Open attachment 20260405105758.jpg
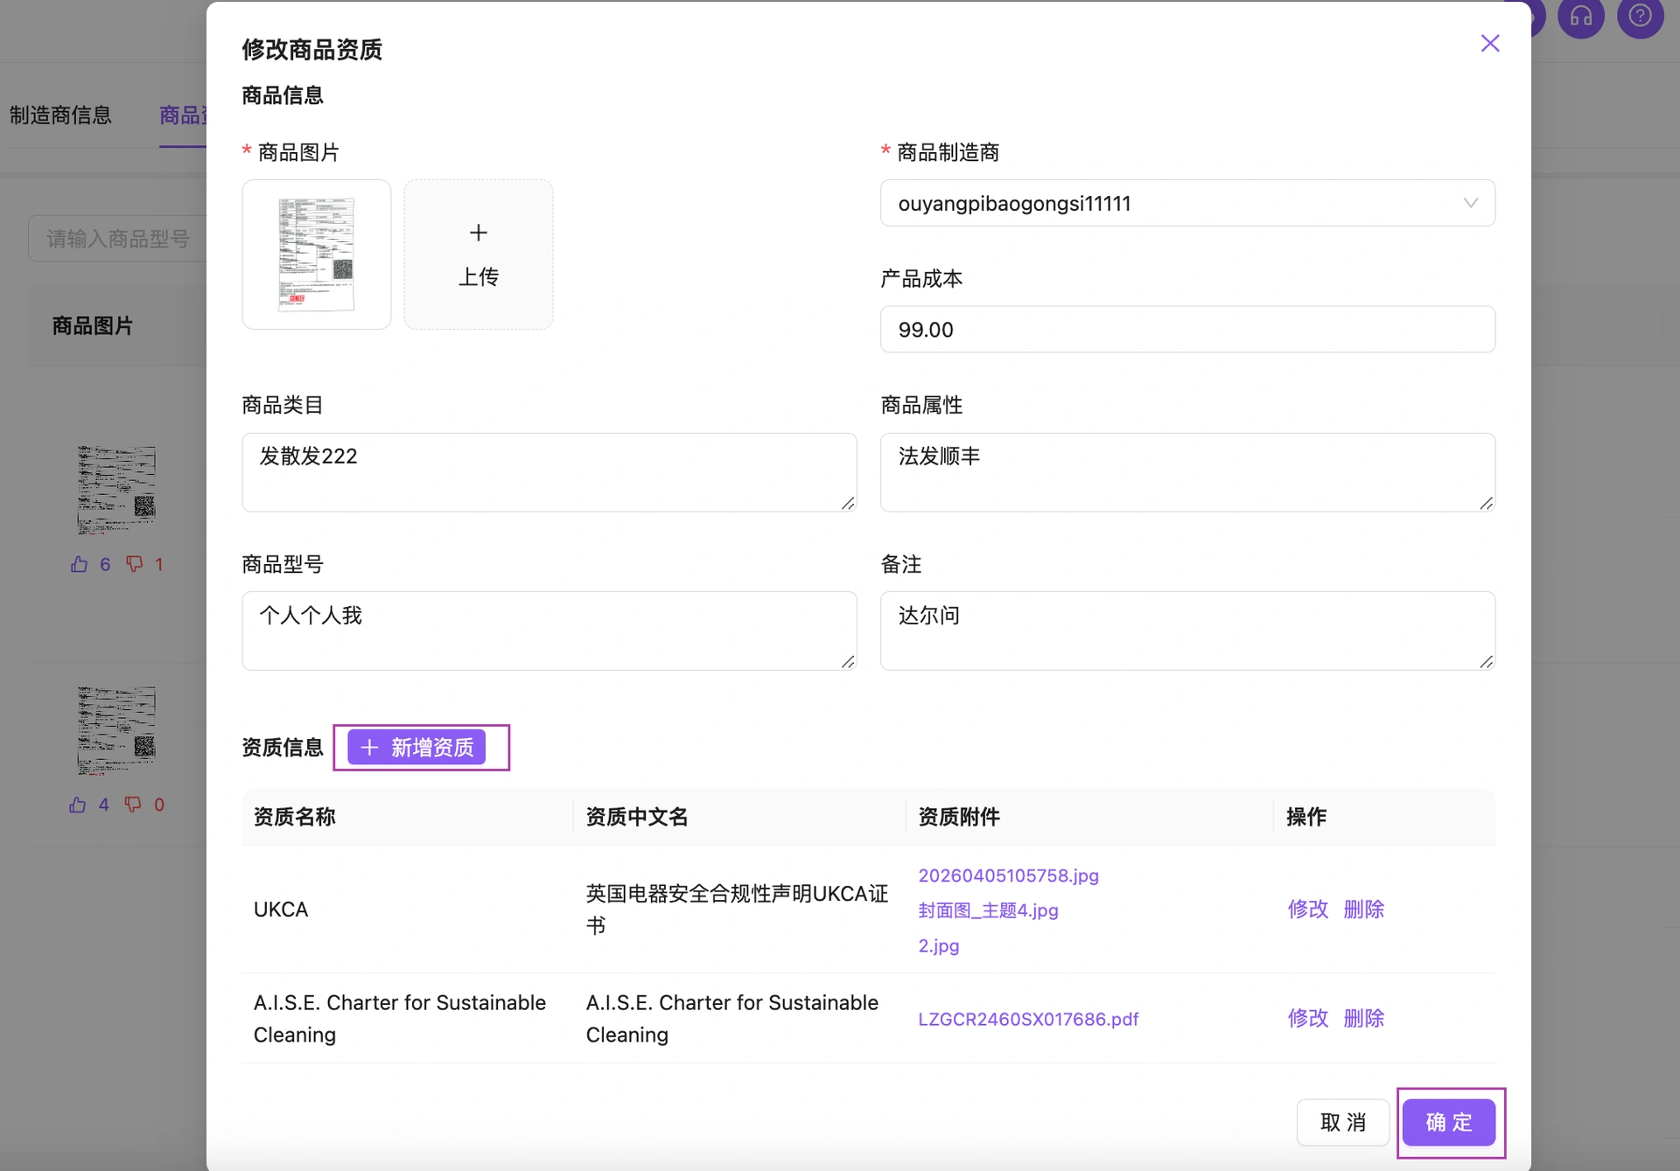Viewport: 1680px width, 1171px height. pyautogui.click(x=1008, y=875)
